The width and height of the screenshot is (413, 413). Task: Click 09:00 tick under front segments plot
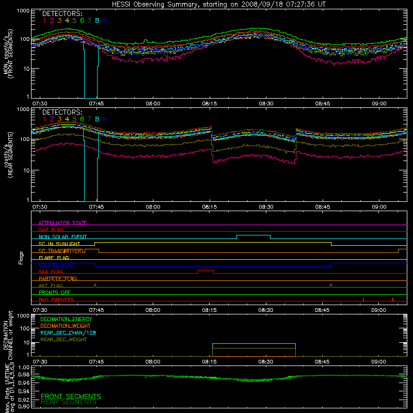pos(379,104)
